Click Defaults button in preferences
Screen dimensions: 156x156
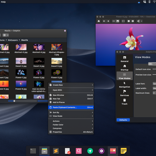pos(123,120)
